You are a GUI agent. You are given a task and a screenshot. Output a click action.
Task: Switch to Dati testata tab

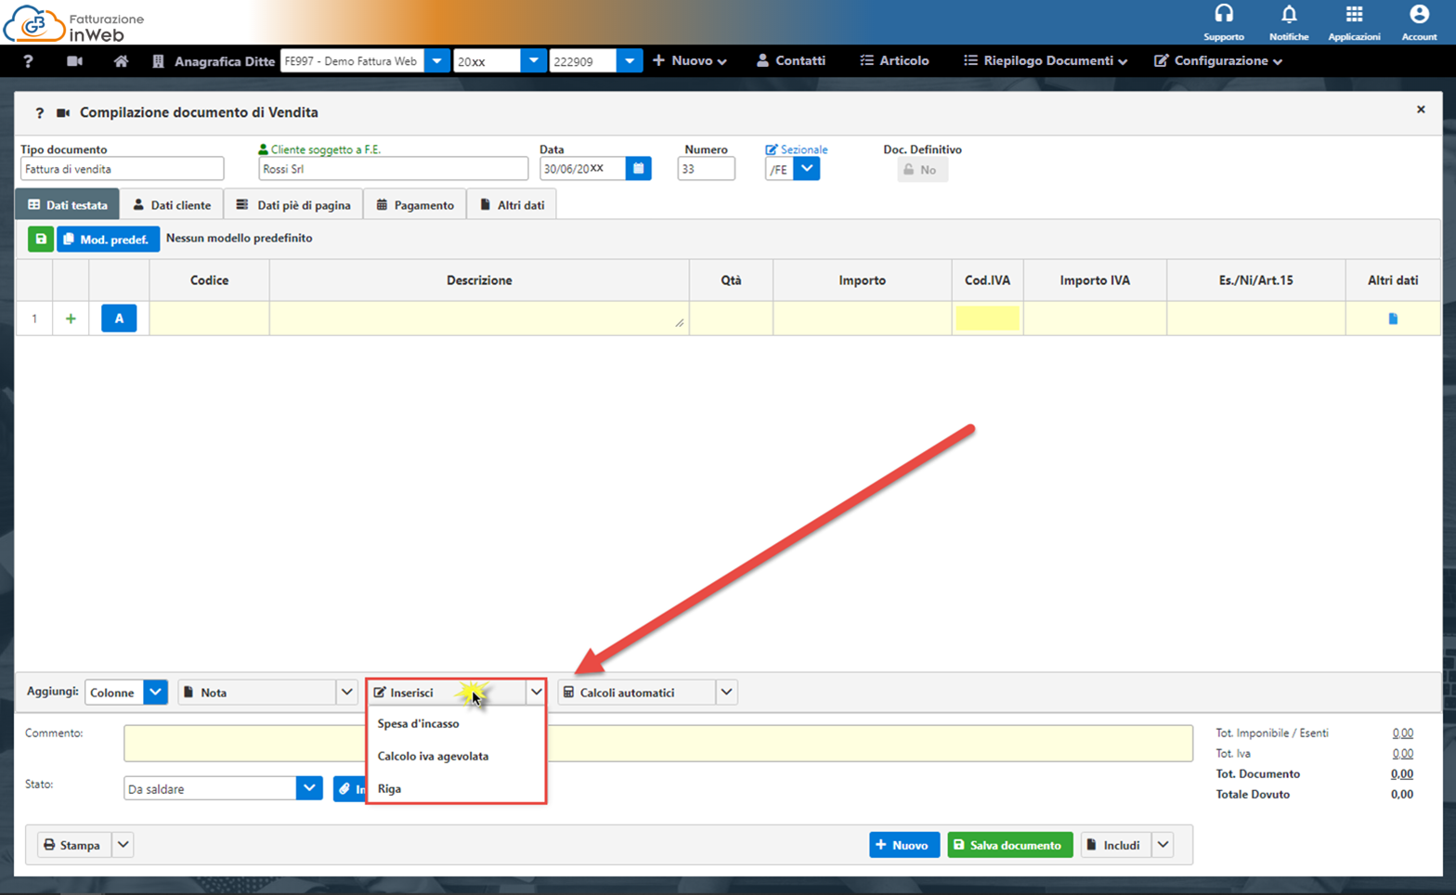67,205
